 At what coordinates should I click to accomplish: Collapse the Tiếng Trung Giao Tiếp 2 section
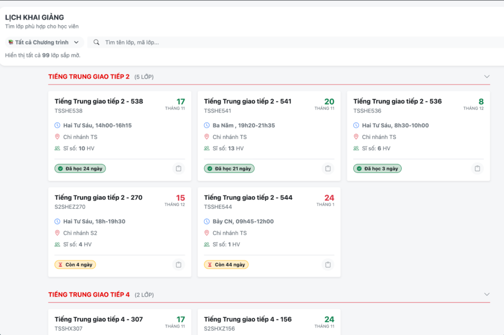click(x=487, y=77)
